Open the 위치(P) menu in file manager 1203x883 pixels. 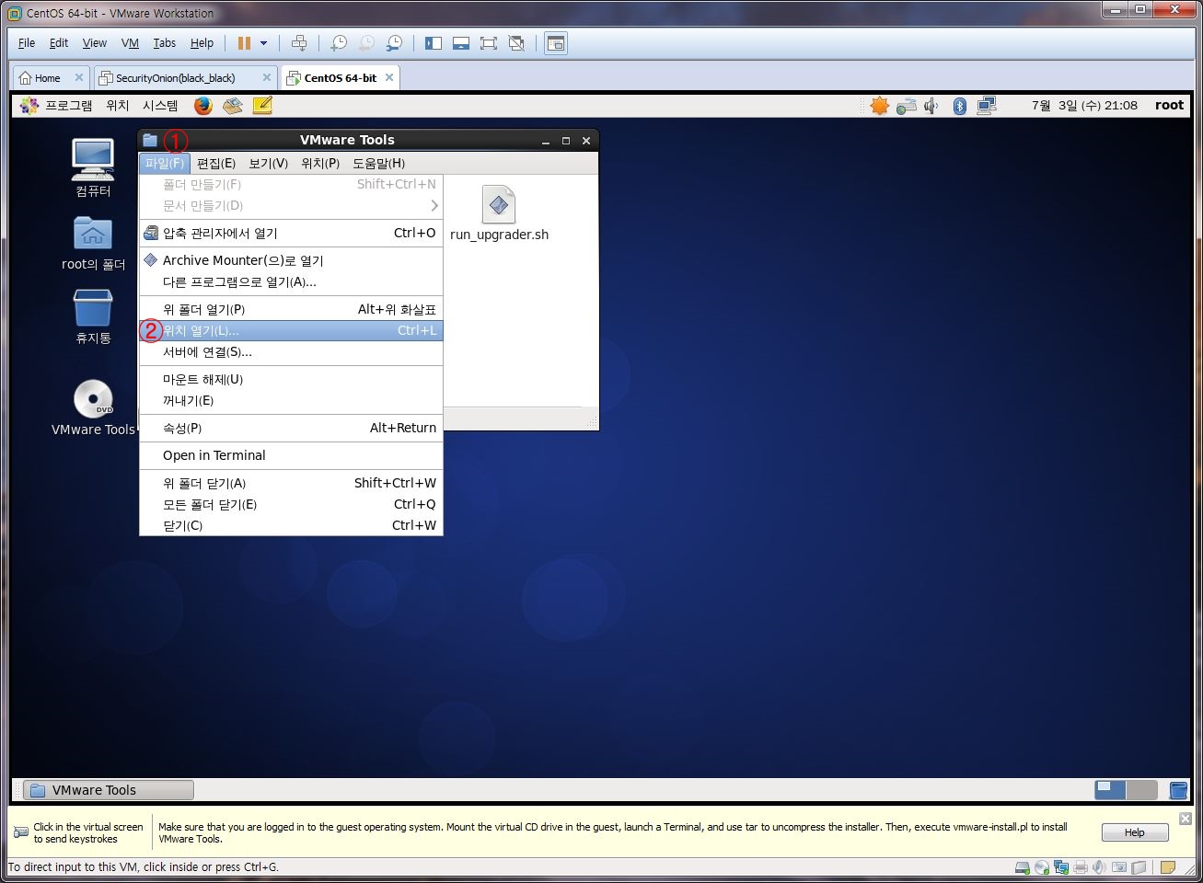click(320, 164)
